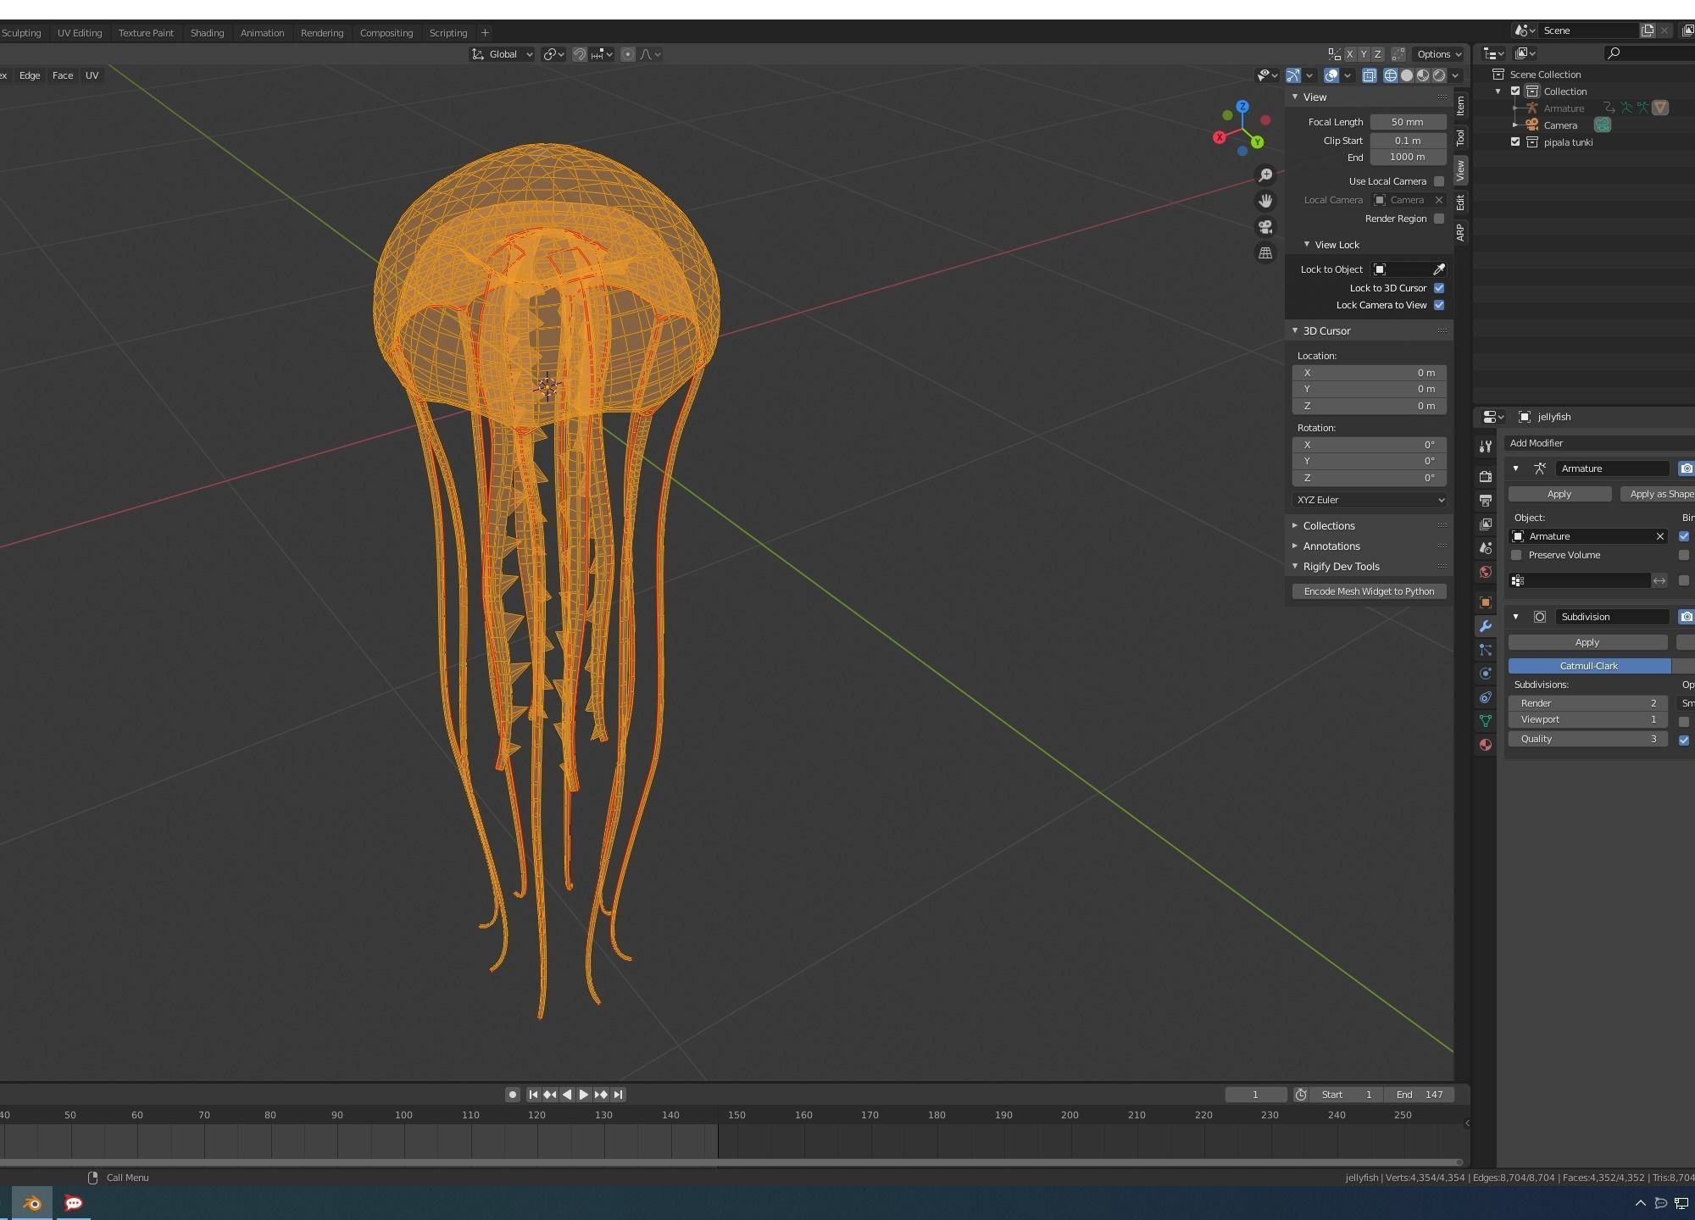
Task: Select solid shading mode icon
Action: [x=1407, y=75]
